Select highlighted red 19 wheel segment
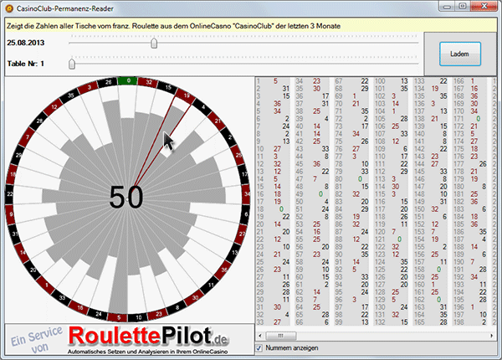 click(187, 95)
